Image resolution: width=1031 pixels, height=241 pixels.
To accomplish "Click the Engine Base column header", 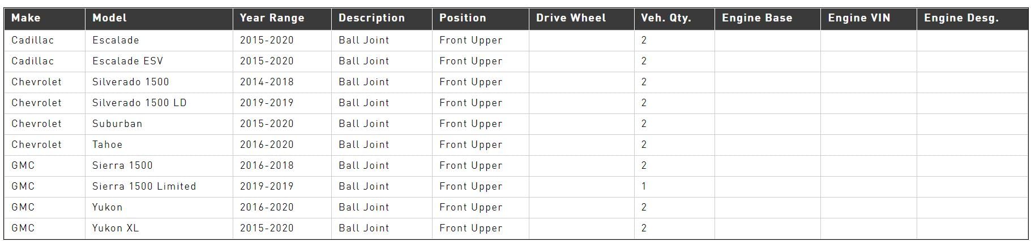I will (757, 18).
